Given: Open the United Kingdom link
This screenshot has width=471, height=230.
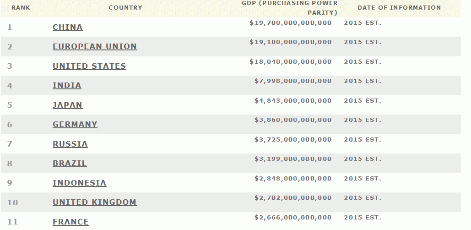Looking at the screenshot, I should pos(94,202).
